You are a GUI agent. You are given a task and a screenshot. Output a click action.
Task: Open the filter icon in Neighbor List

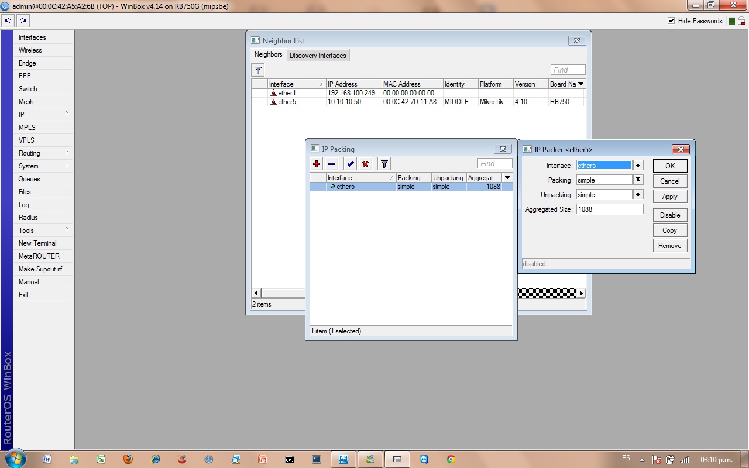[258, 70]
